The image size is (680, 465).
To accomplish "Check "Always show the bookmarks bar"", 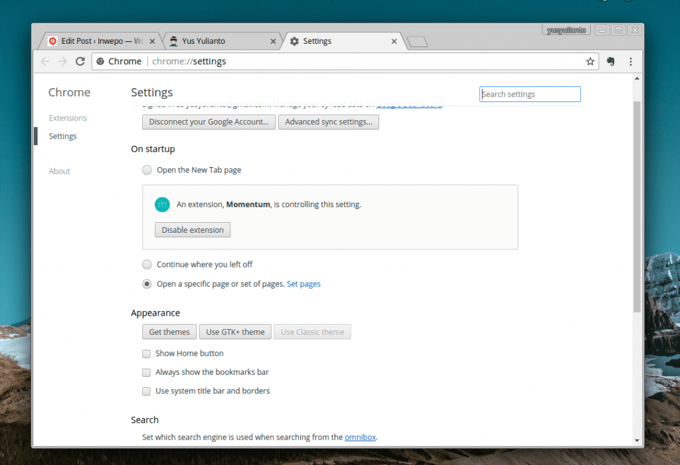I will tap(146, 372).
